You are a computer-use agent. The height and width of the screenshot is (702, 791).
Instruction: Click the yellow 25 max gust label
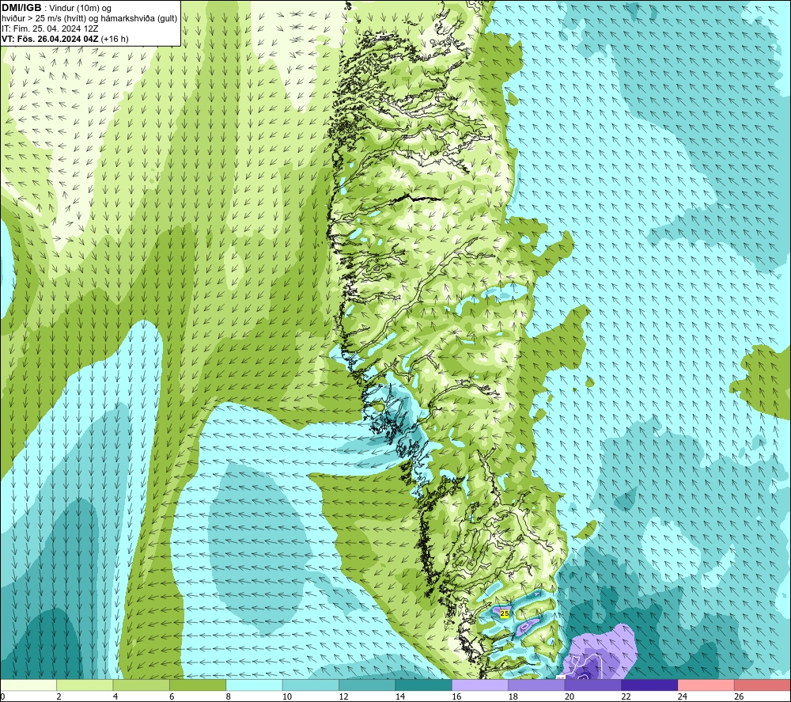(x=505, y=613)
